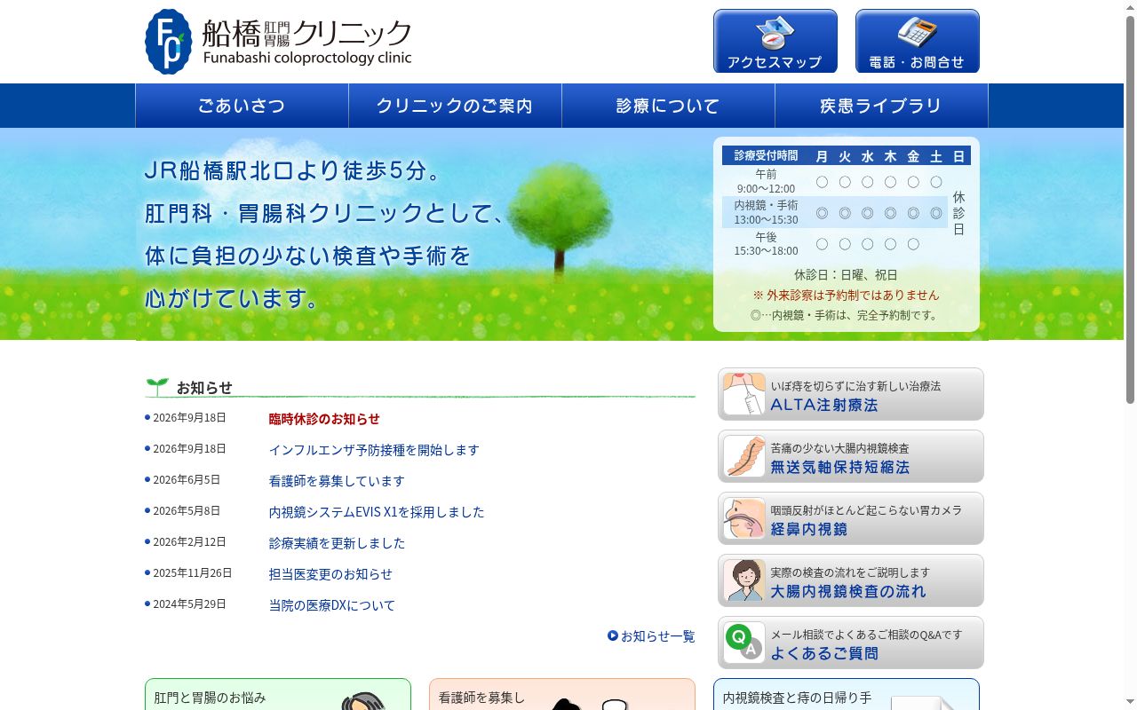The width and height of the screenshot is (1137, 710).
Task: Open the ごあいさつ menu item
Action: click(x=242, y=106)
